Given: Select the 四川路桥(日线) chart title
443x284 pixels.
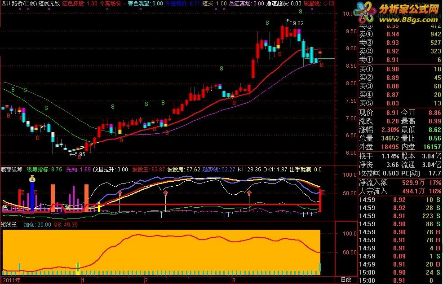Looking at the screenshot, I should (x=19, y=4).
